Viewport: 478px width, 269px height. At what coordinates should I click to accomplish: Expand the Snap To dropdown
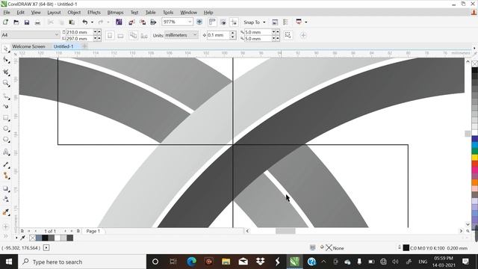point(264,22)
